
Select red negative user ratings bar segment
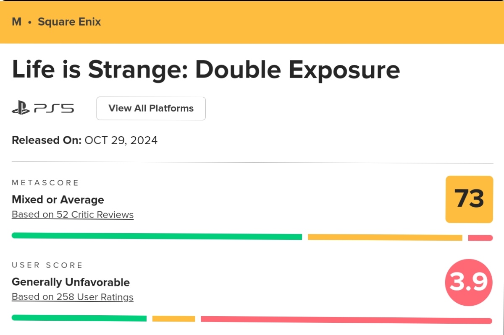tap(346, 320)
